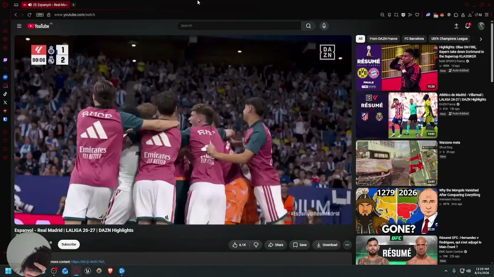The image size is (494, 277).
Task: Open Messenger in the Opera sidebar
Action: coord(5,77)
